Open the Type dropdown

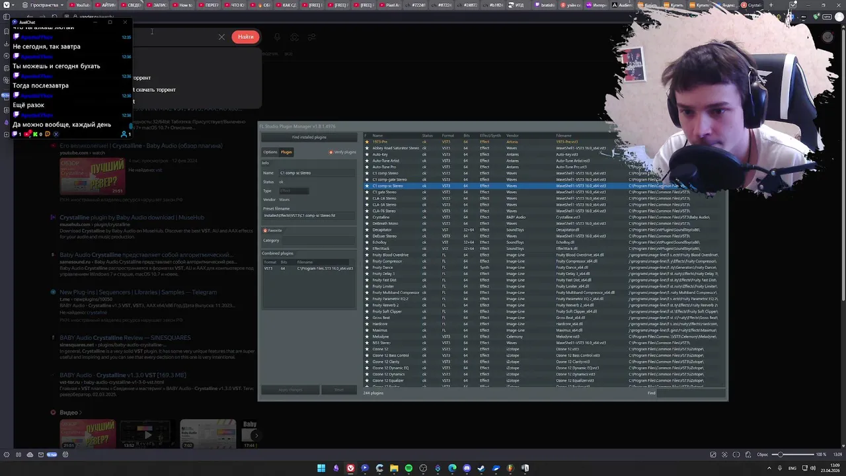click(293, 190)
